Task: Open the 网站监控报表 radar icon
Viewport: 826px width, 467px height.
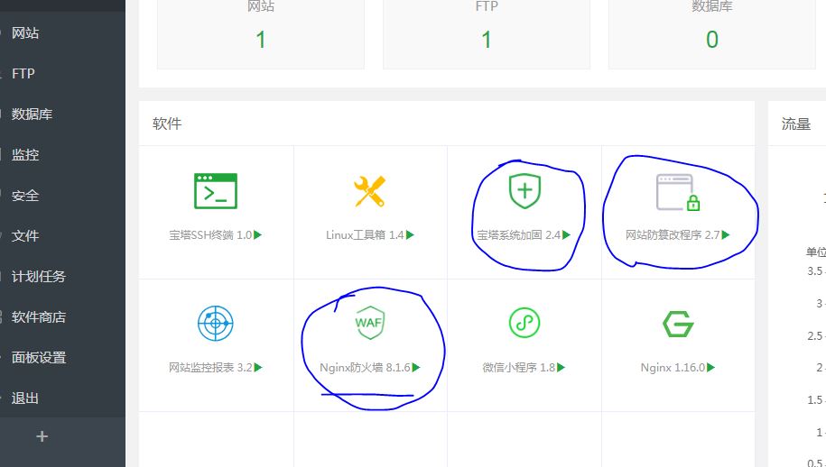Action: pyautogui.click(x=216, y=323)
